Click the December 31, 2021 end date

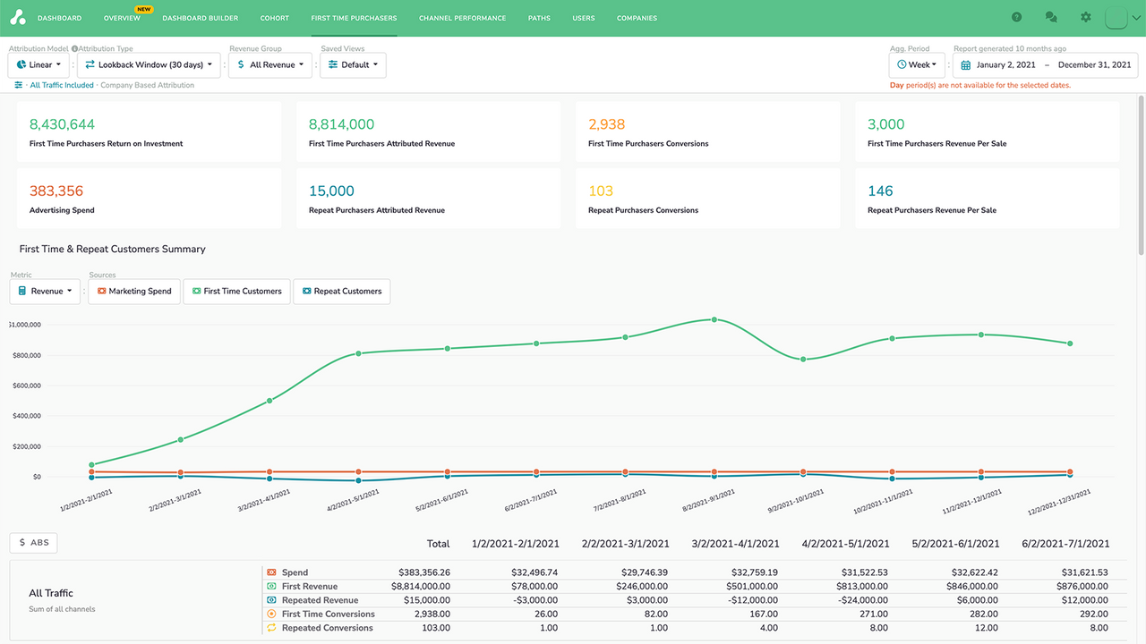pos(1094,65)
